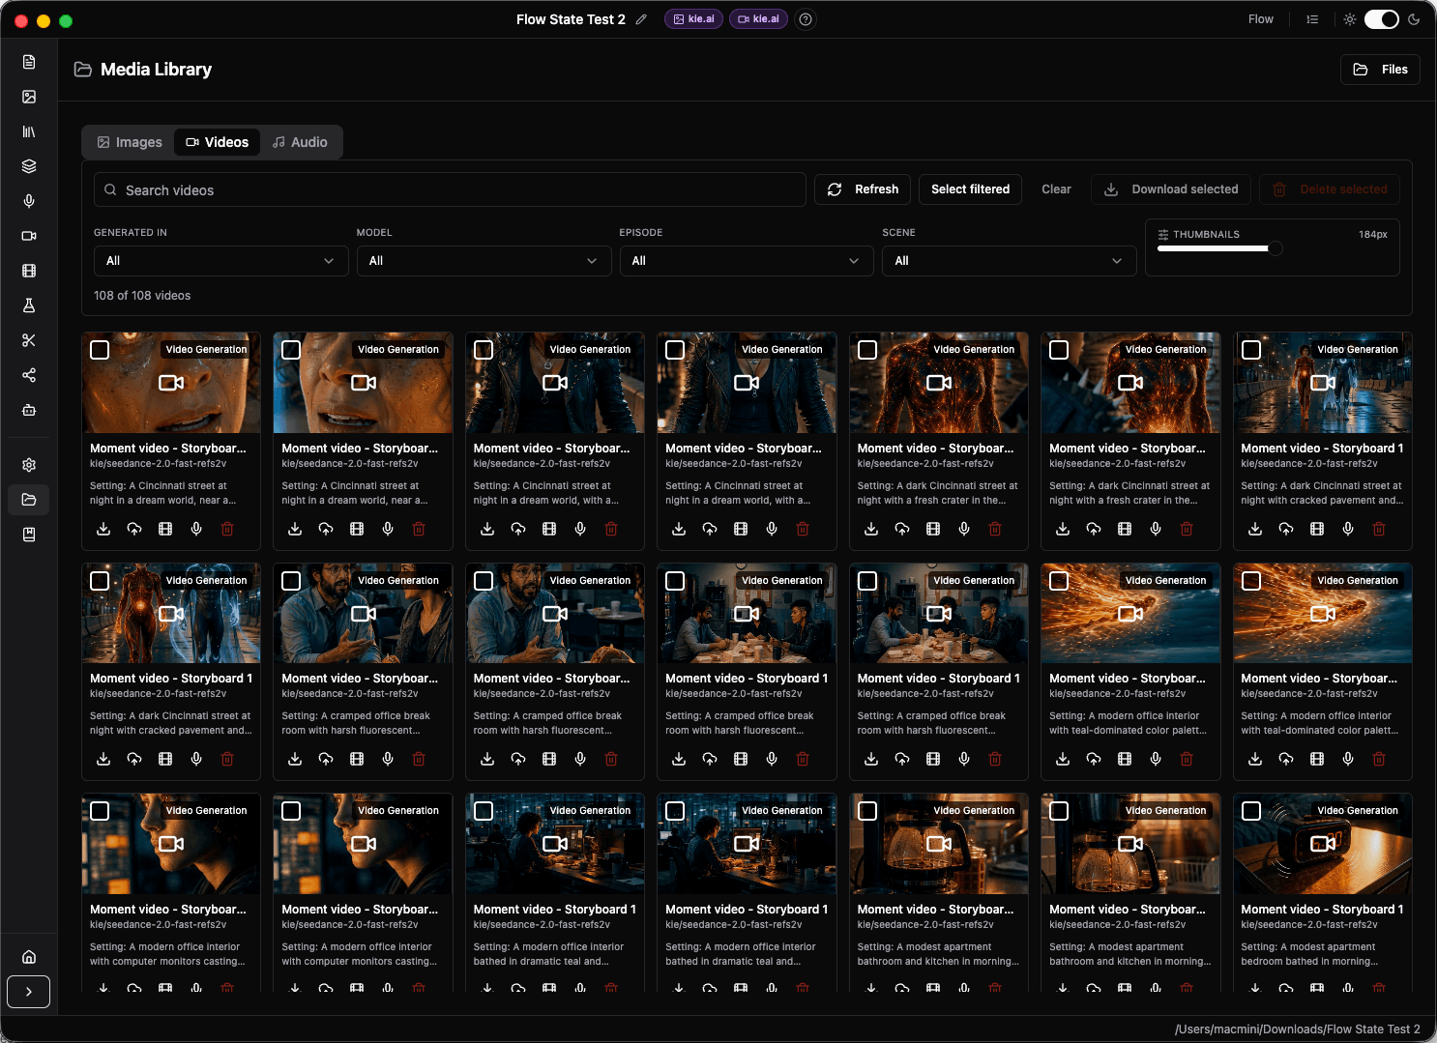1437x1043 pixels.
Task: Switch to the Audio tab
Action: click(300, 142)
